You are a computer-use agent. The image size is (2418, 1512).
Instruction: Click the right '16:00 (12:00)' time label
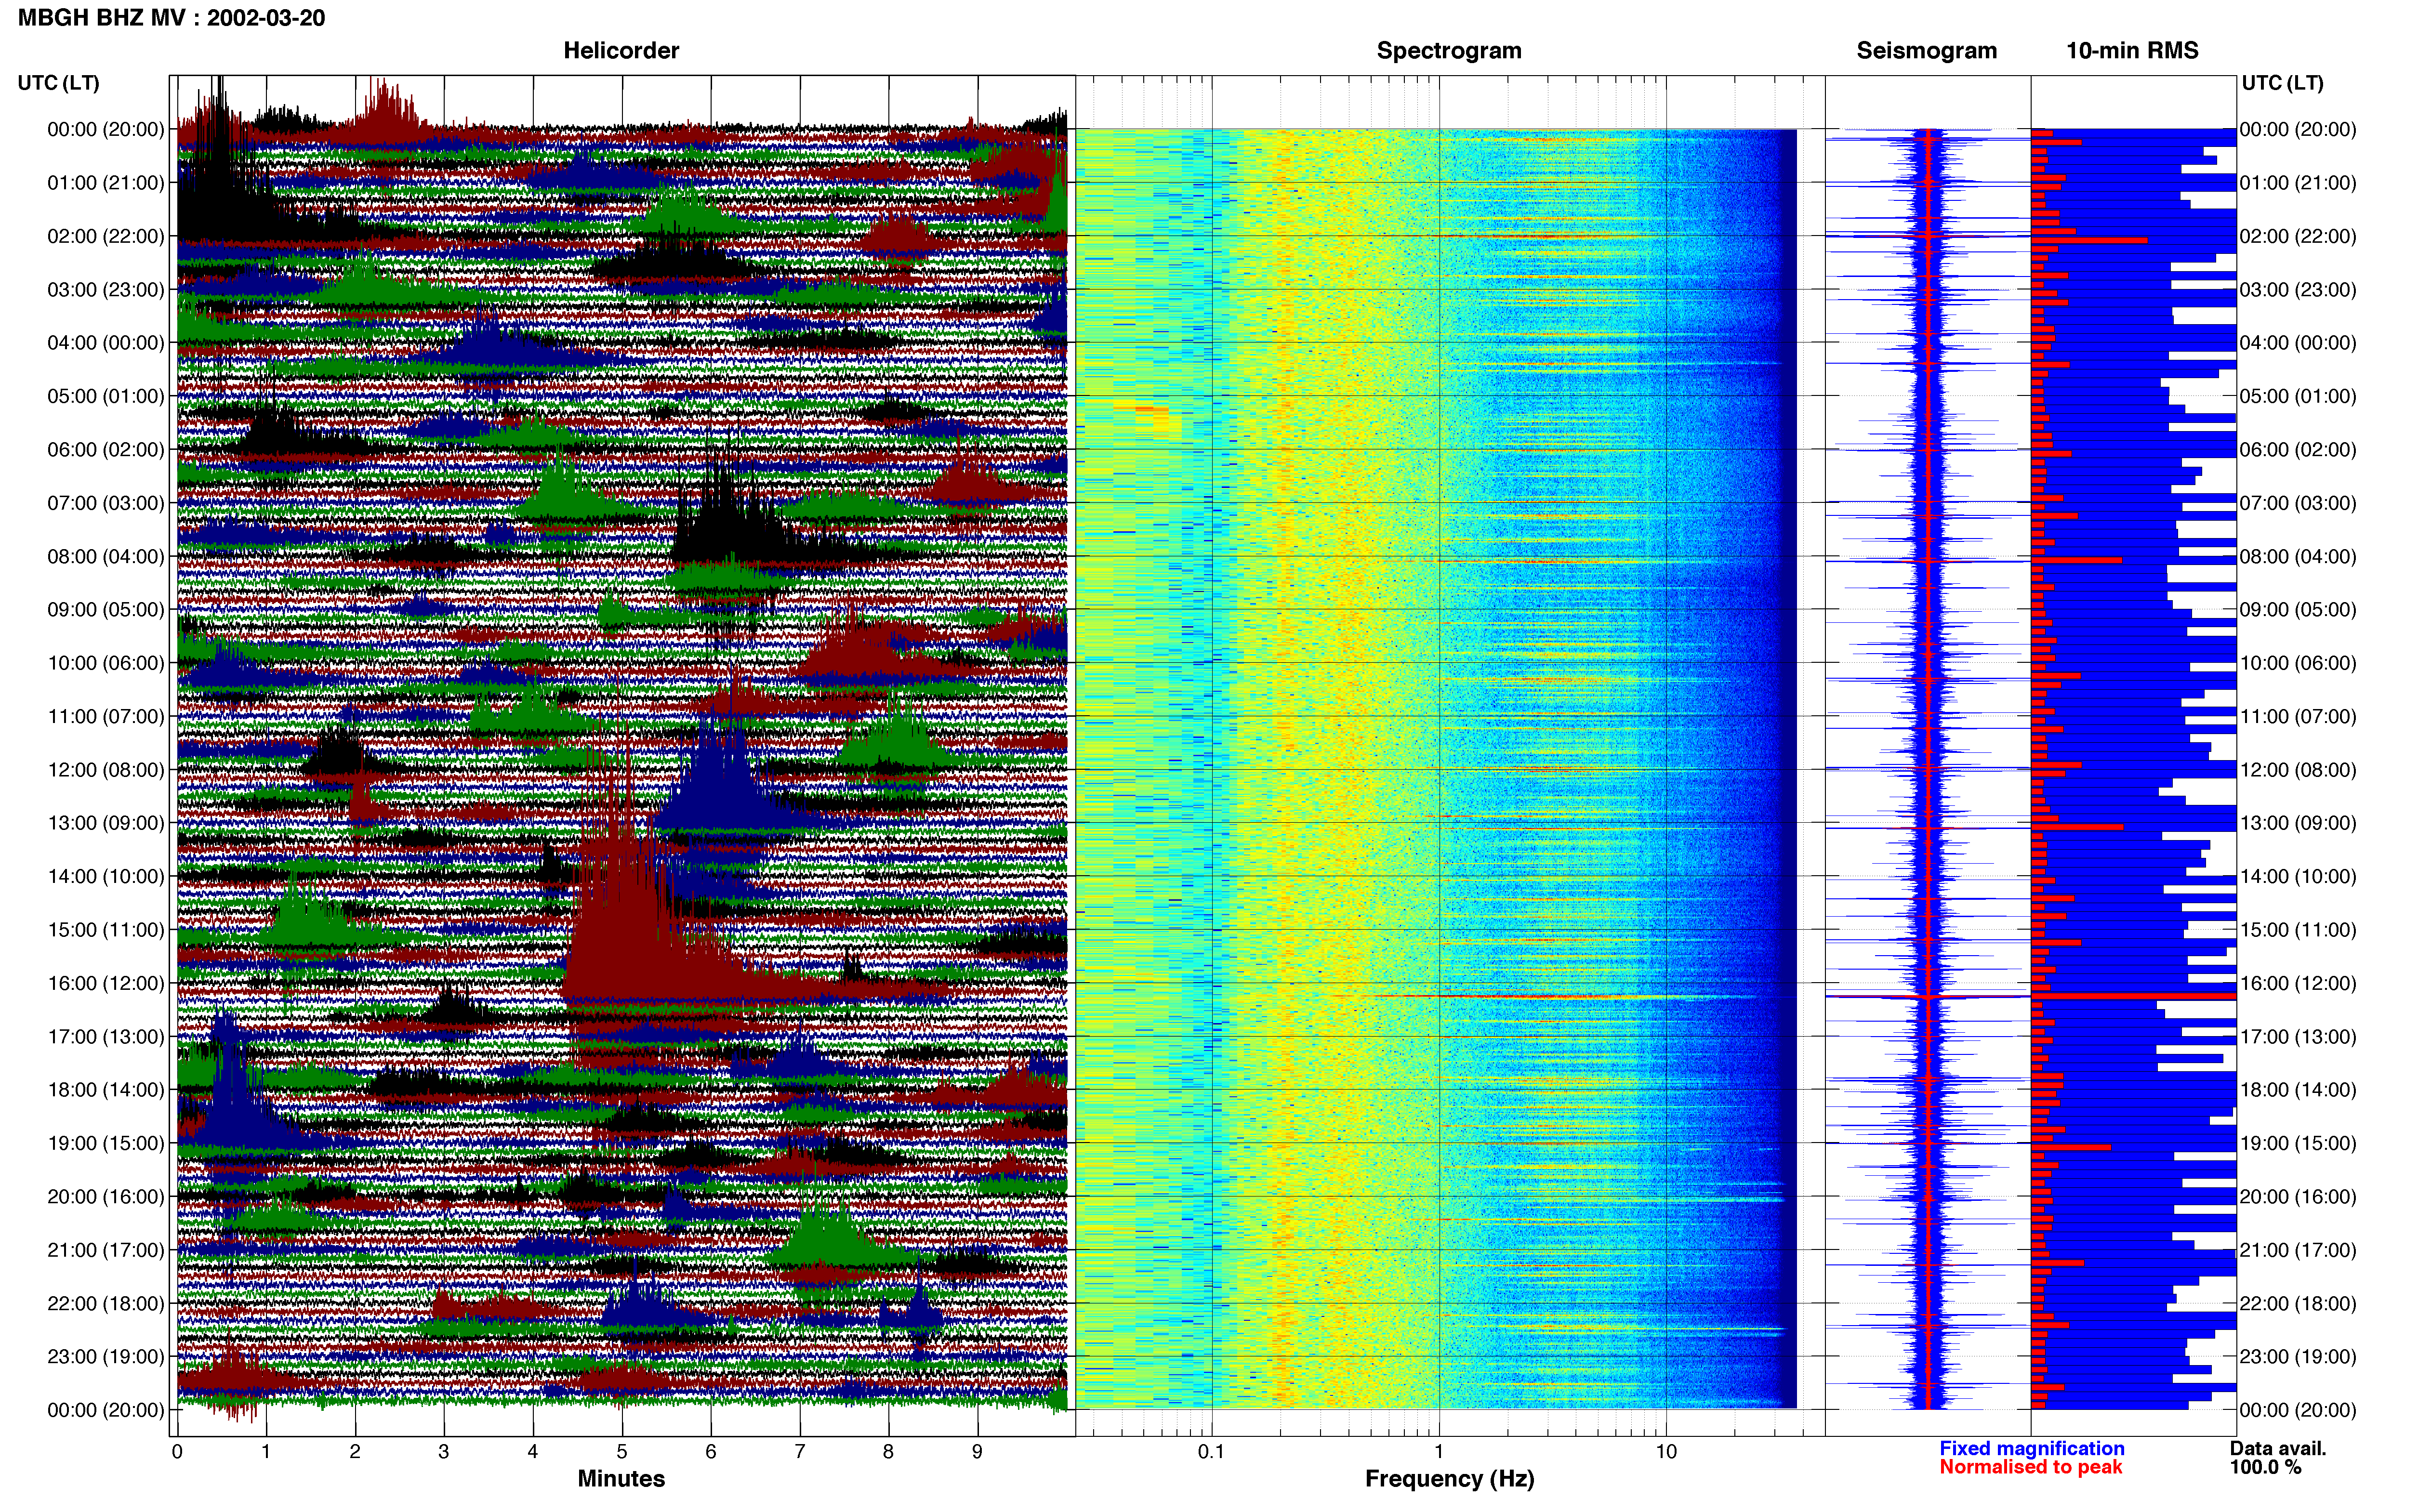tap(2298, 983)
